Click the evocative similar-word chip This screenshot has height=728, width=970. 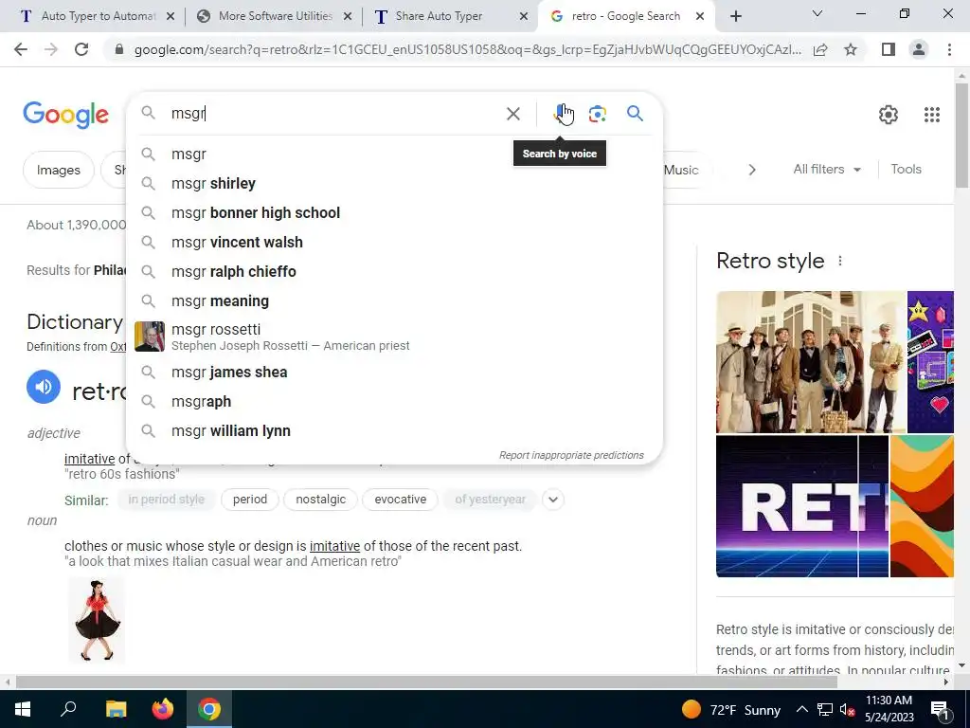point(401,500)
